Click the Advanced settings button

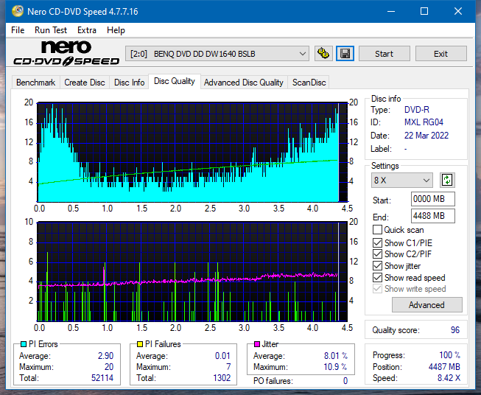click(x=426, y=305)
